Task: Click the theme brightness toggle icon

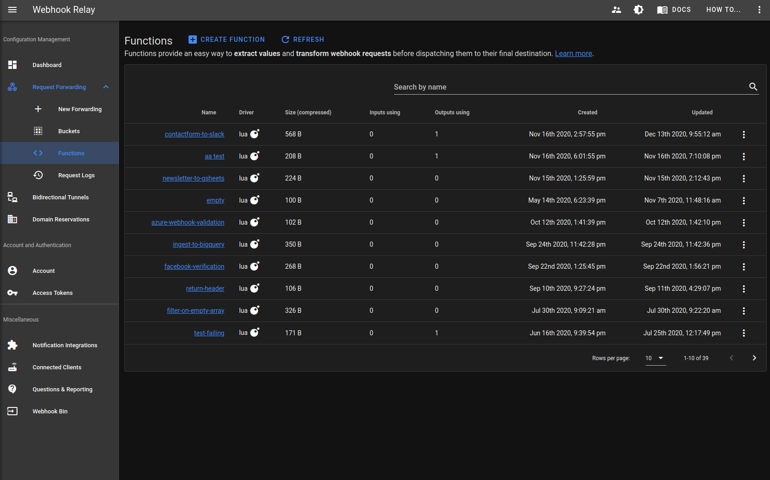Action: [638, 9]
